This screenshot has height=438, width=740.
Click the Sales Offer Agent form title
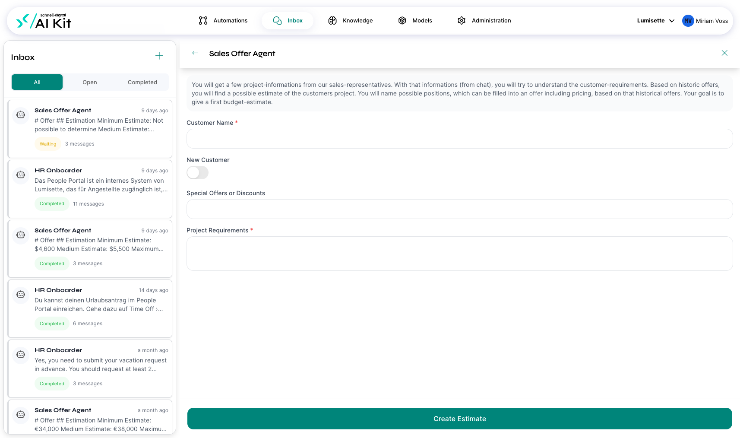pyautogui.click(x=242, y=53)
